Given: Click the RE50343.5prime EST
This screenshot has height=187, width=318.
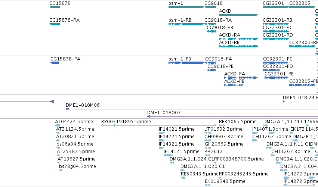Looking at the screenshot, I should [183, 178].
